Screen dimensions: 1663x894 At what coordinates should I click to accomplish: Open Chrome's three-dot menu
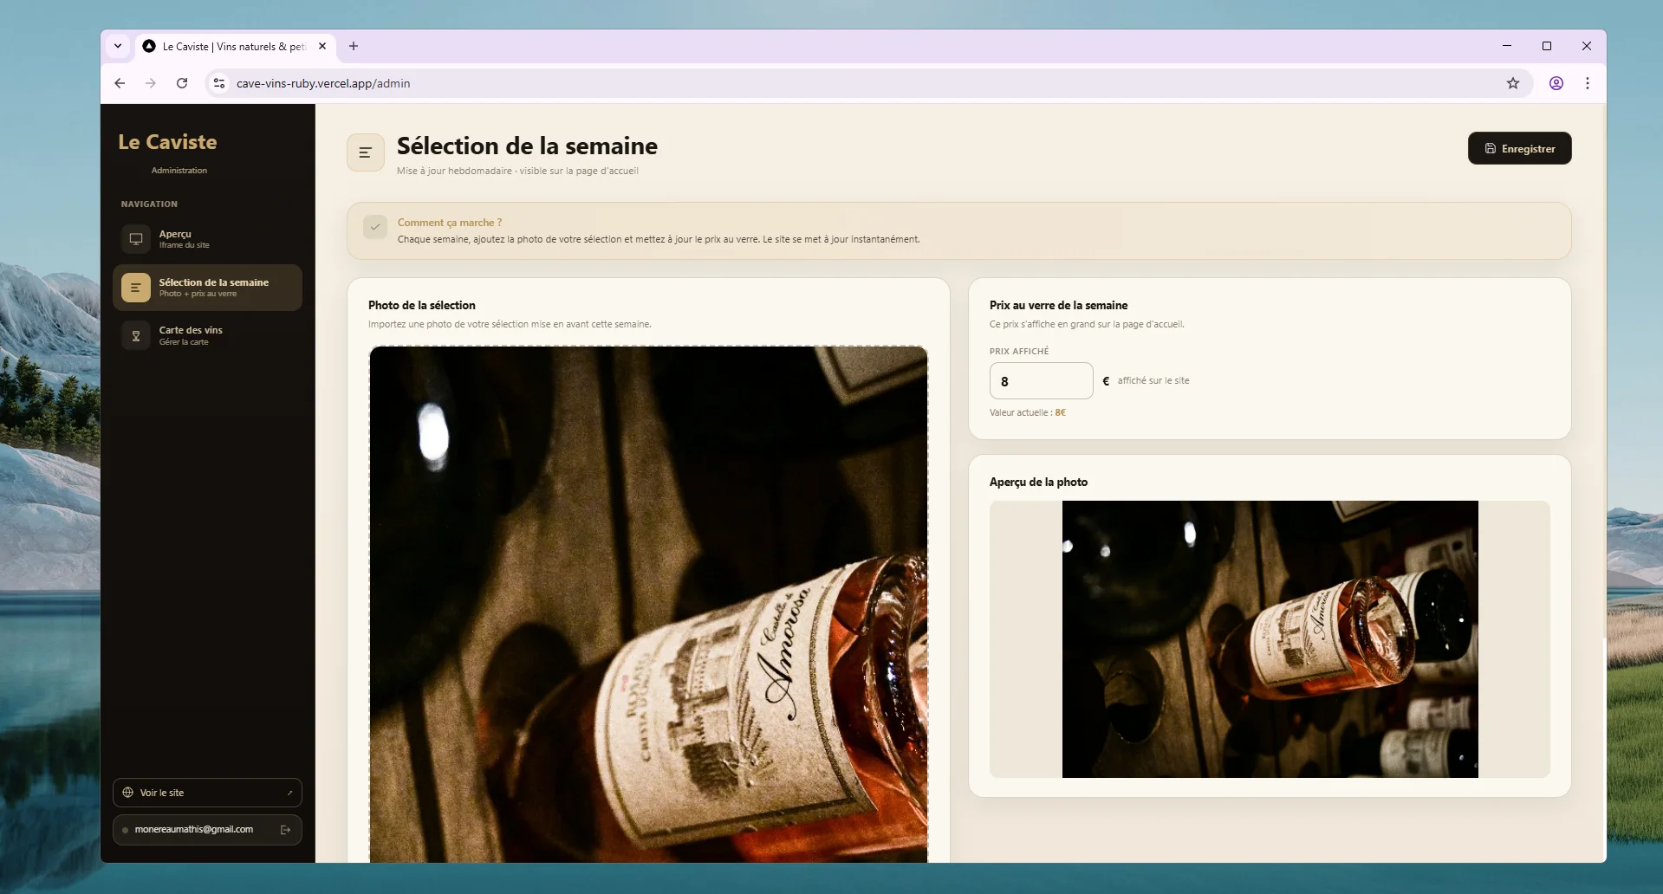[x=1588, y=83]
